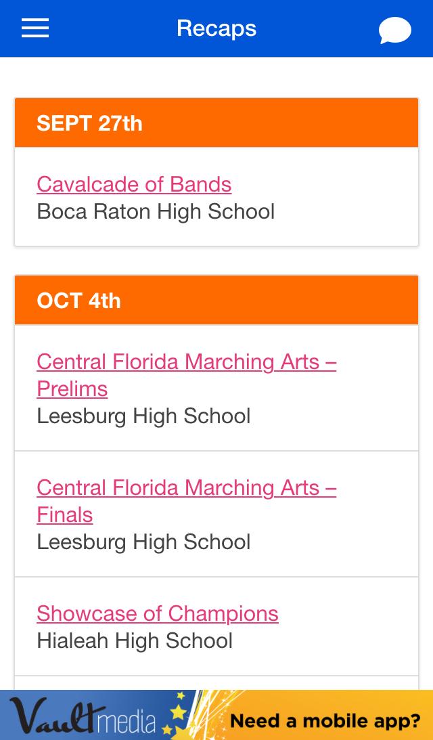
Task: Click the Vault media logo
Action: click(83, 716)
